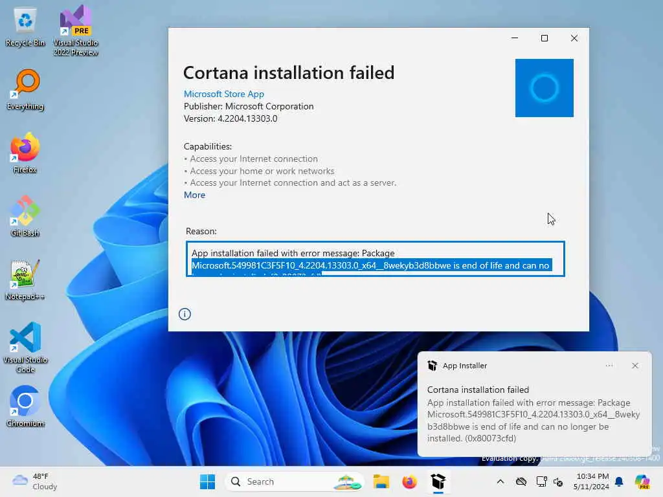Select the Notepad++ desktop shortcut
Viewport: 663px width, 497px height.
pos(25,280)
